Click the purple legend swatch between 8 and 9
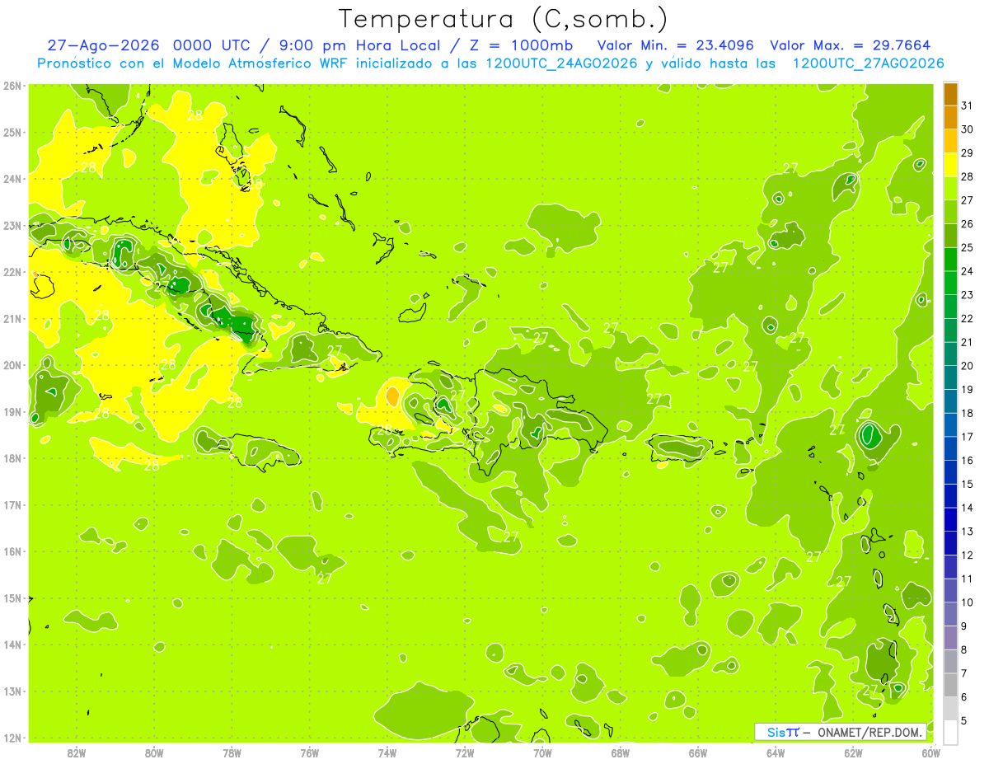 [950, 638]
